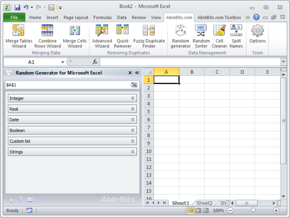
Task: Switch to the Sheet2 tab
Action: coord(204,203)
